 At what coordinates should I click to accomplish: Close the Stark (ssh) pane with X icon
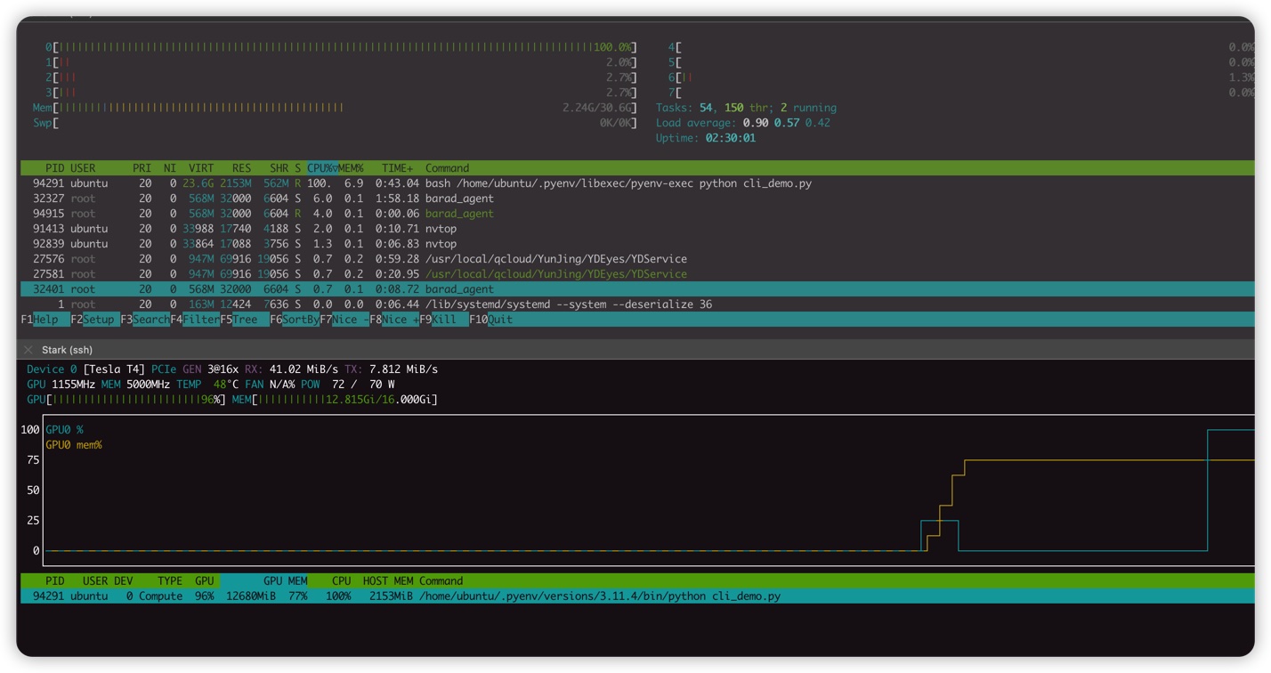(x=28, y=350)
